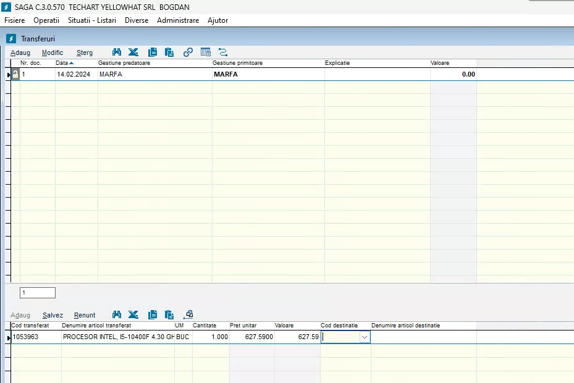574x383 pixels.
Task: Click the code cell 1053963
Action: (x=36, y=337)
